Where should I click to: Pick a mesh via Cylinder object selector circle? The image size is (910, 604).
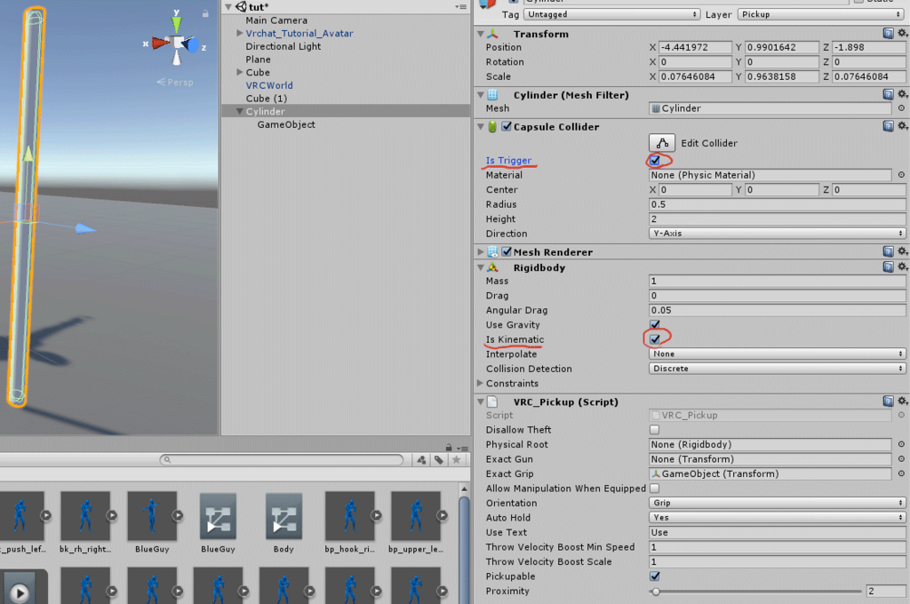coord(901,107)
